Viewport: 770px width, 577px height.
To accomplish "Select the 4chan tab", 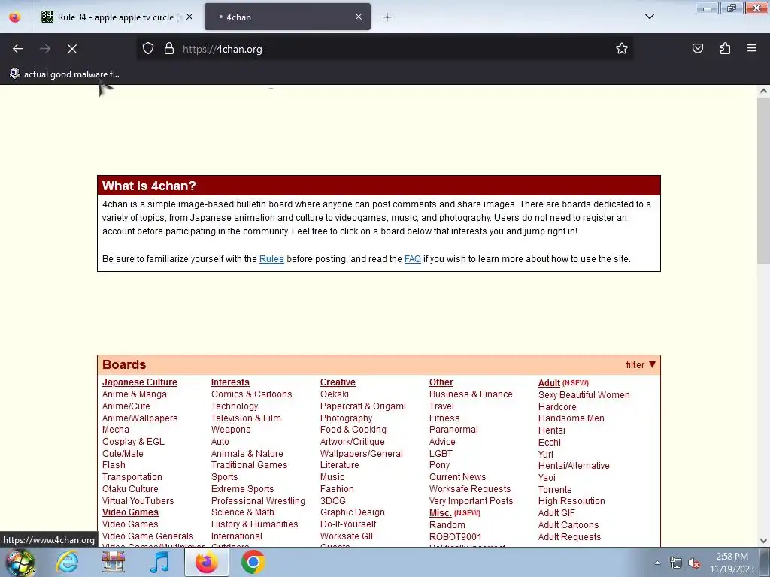I will [x=287, y=17].
